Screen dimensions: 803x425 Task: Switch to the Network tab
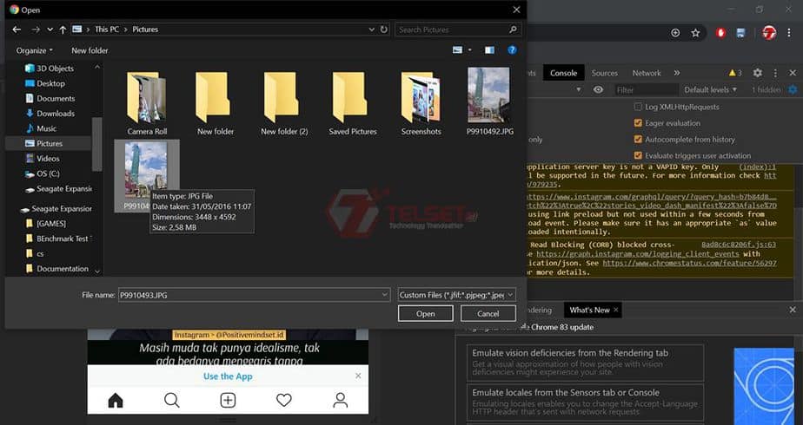point(647,73)
